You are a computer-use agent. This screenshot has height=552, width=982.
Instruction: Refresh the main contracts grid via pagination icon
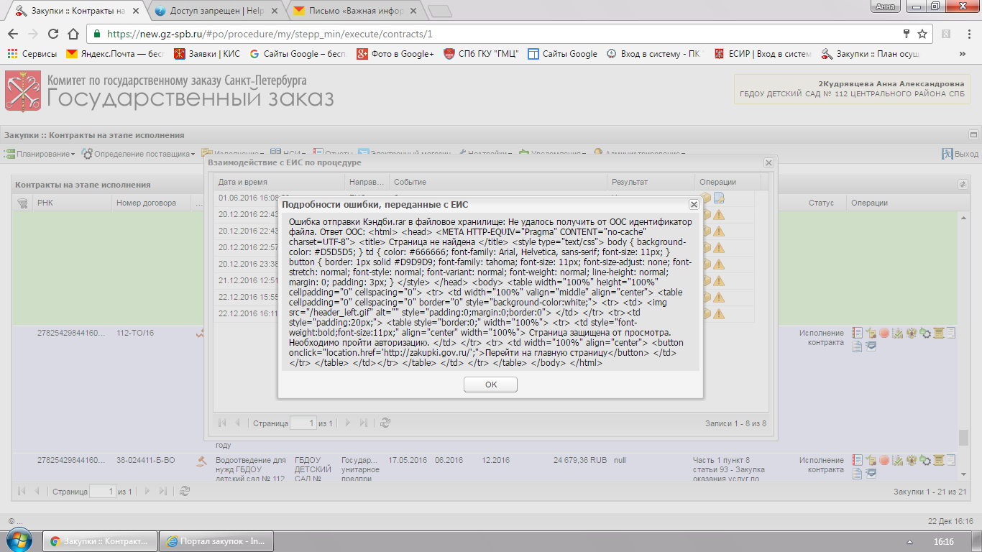(x=185, y=491)
